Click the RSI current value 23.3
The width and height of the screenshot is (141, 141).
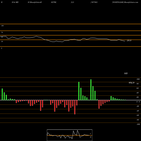129,41
